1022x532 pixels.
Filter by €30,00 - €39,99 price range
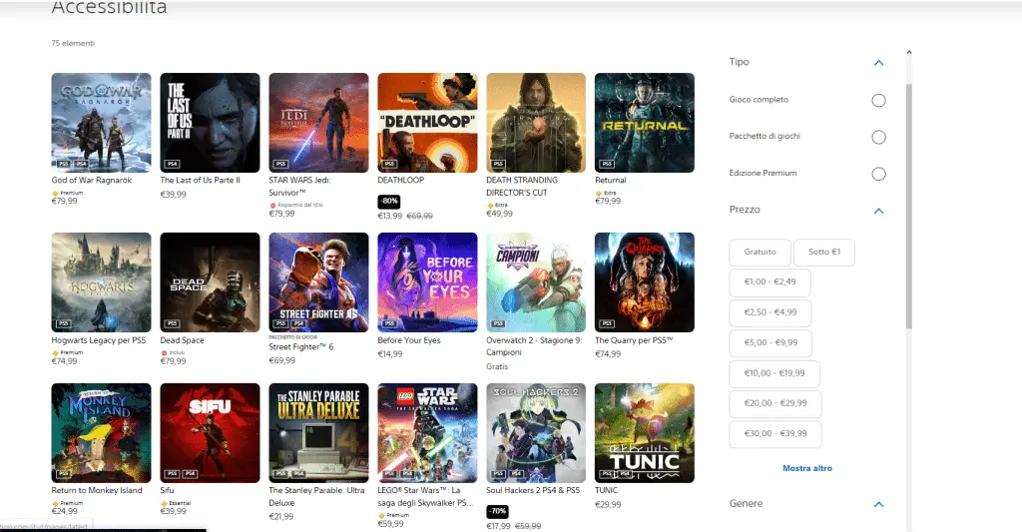(x=775, y=433)
